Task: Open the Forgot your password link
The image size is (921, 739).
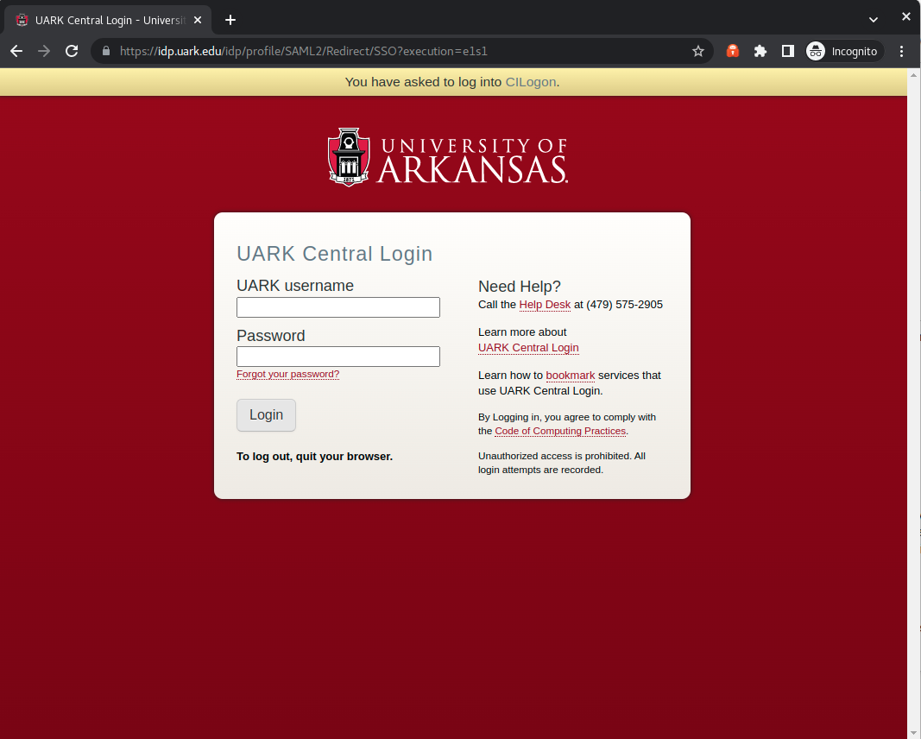Action: coord(287,374)
